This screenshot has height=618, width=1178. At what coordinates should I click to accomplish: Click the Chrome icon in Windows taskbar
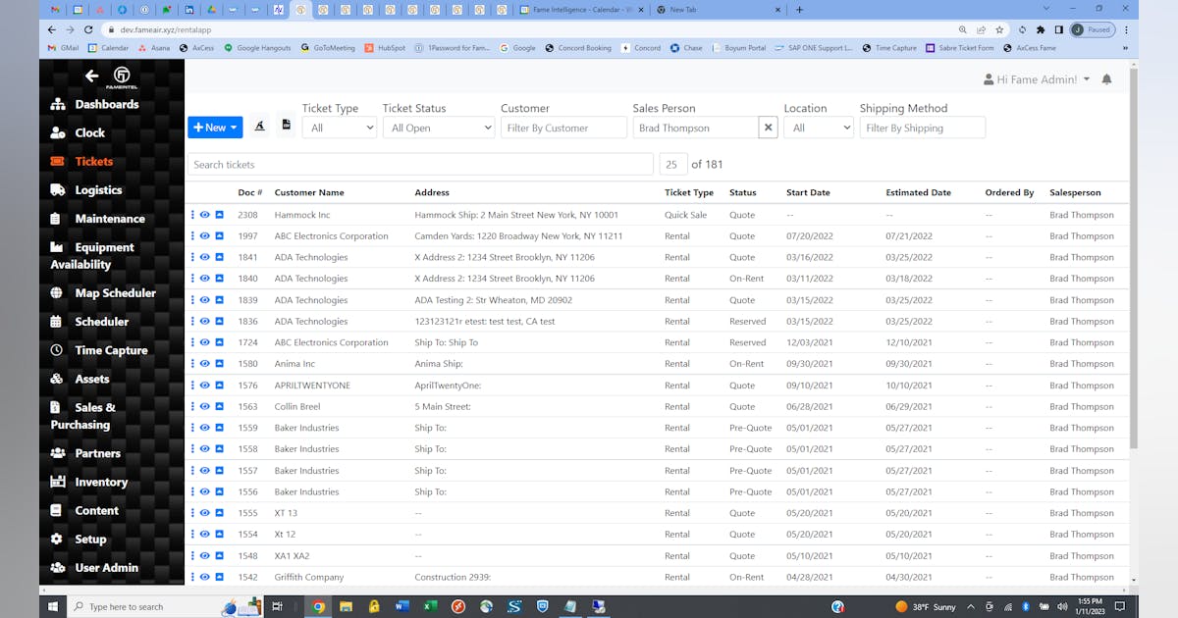click(319, 606)
